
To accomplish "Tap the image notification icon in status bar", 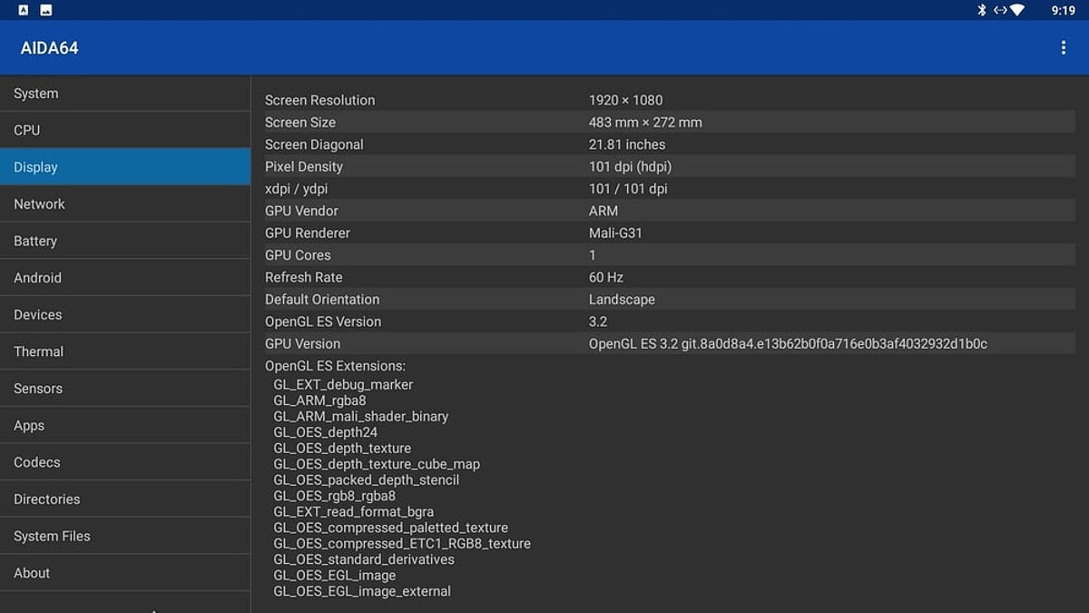I will 46,10.
